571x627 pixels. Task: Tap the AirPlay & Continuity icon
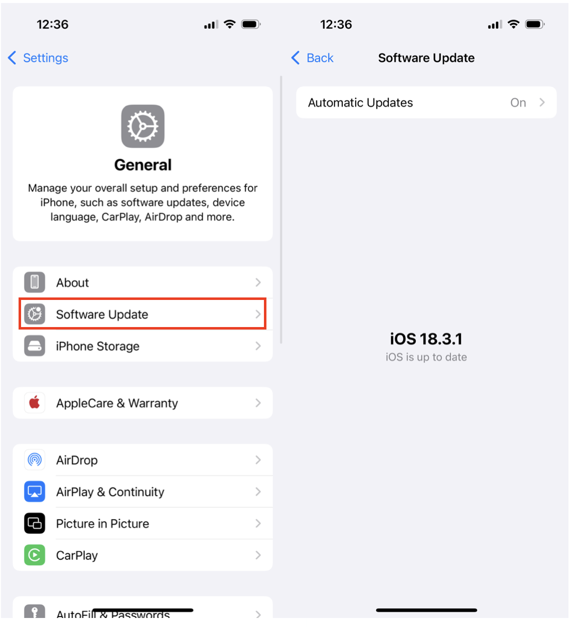[x=35, y=492]
